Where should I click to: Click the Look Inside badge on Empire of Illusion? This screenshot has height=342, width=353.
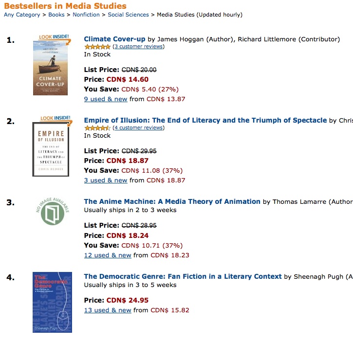56,118
